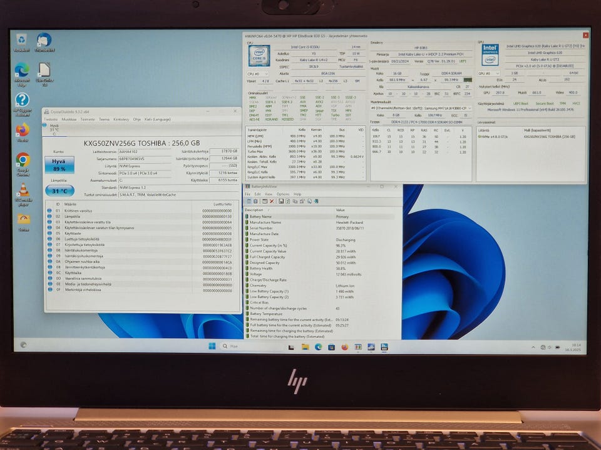Open the Recycle Bin desktop icon

pos(21,42)
